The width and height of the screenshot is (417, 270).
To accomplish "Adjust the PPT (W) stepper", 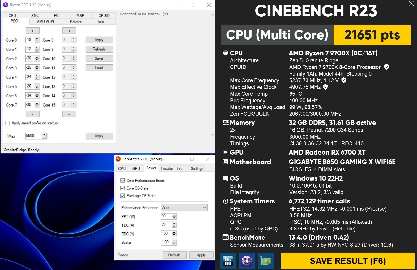I will pyautogui.click(x=174, y=216).
